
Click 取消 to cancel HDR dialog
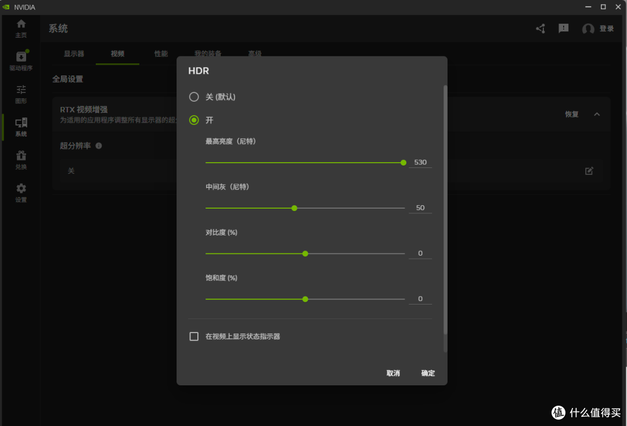[x=393, y=373]
